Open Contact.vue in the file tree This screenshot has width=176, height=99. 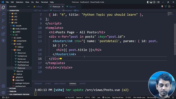coord(19,56)
